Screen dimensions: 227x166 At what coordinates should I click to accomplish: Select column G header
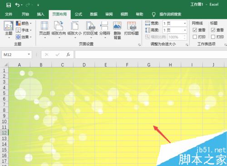tap(149, 65)
